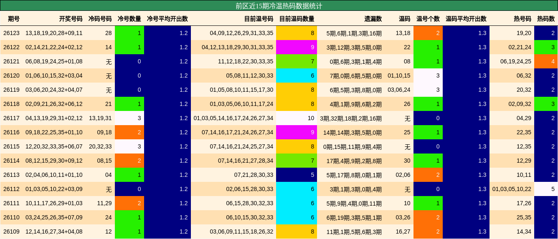Click the 遗漏数 column header
The width and height of the screenshot is (558, 239).
373,19
